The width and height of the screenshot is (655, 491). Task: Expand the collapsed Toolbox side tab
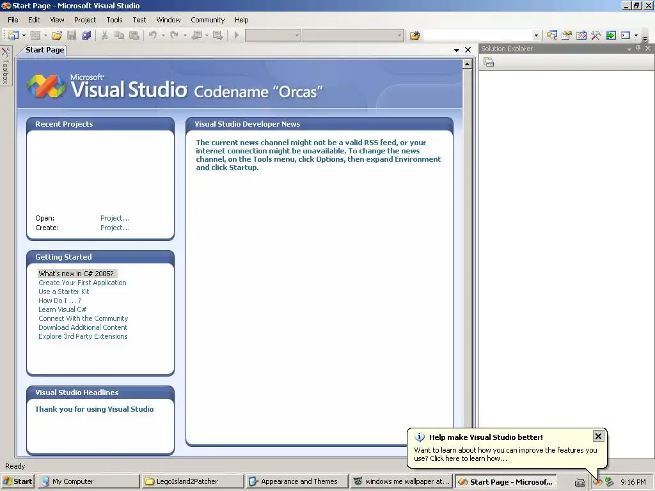6,65
